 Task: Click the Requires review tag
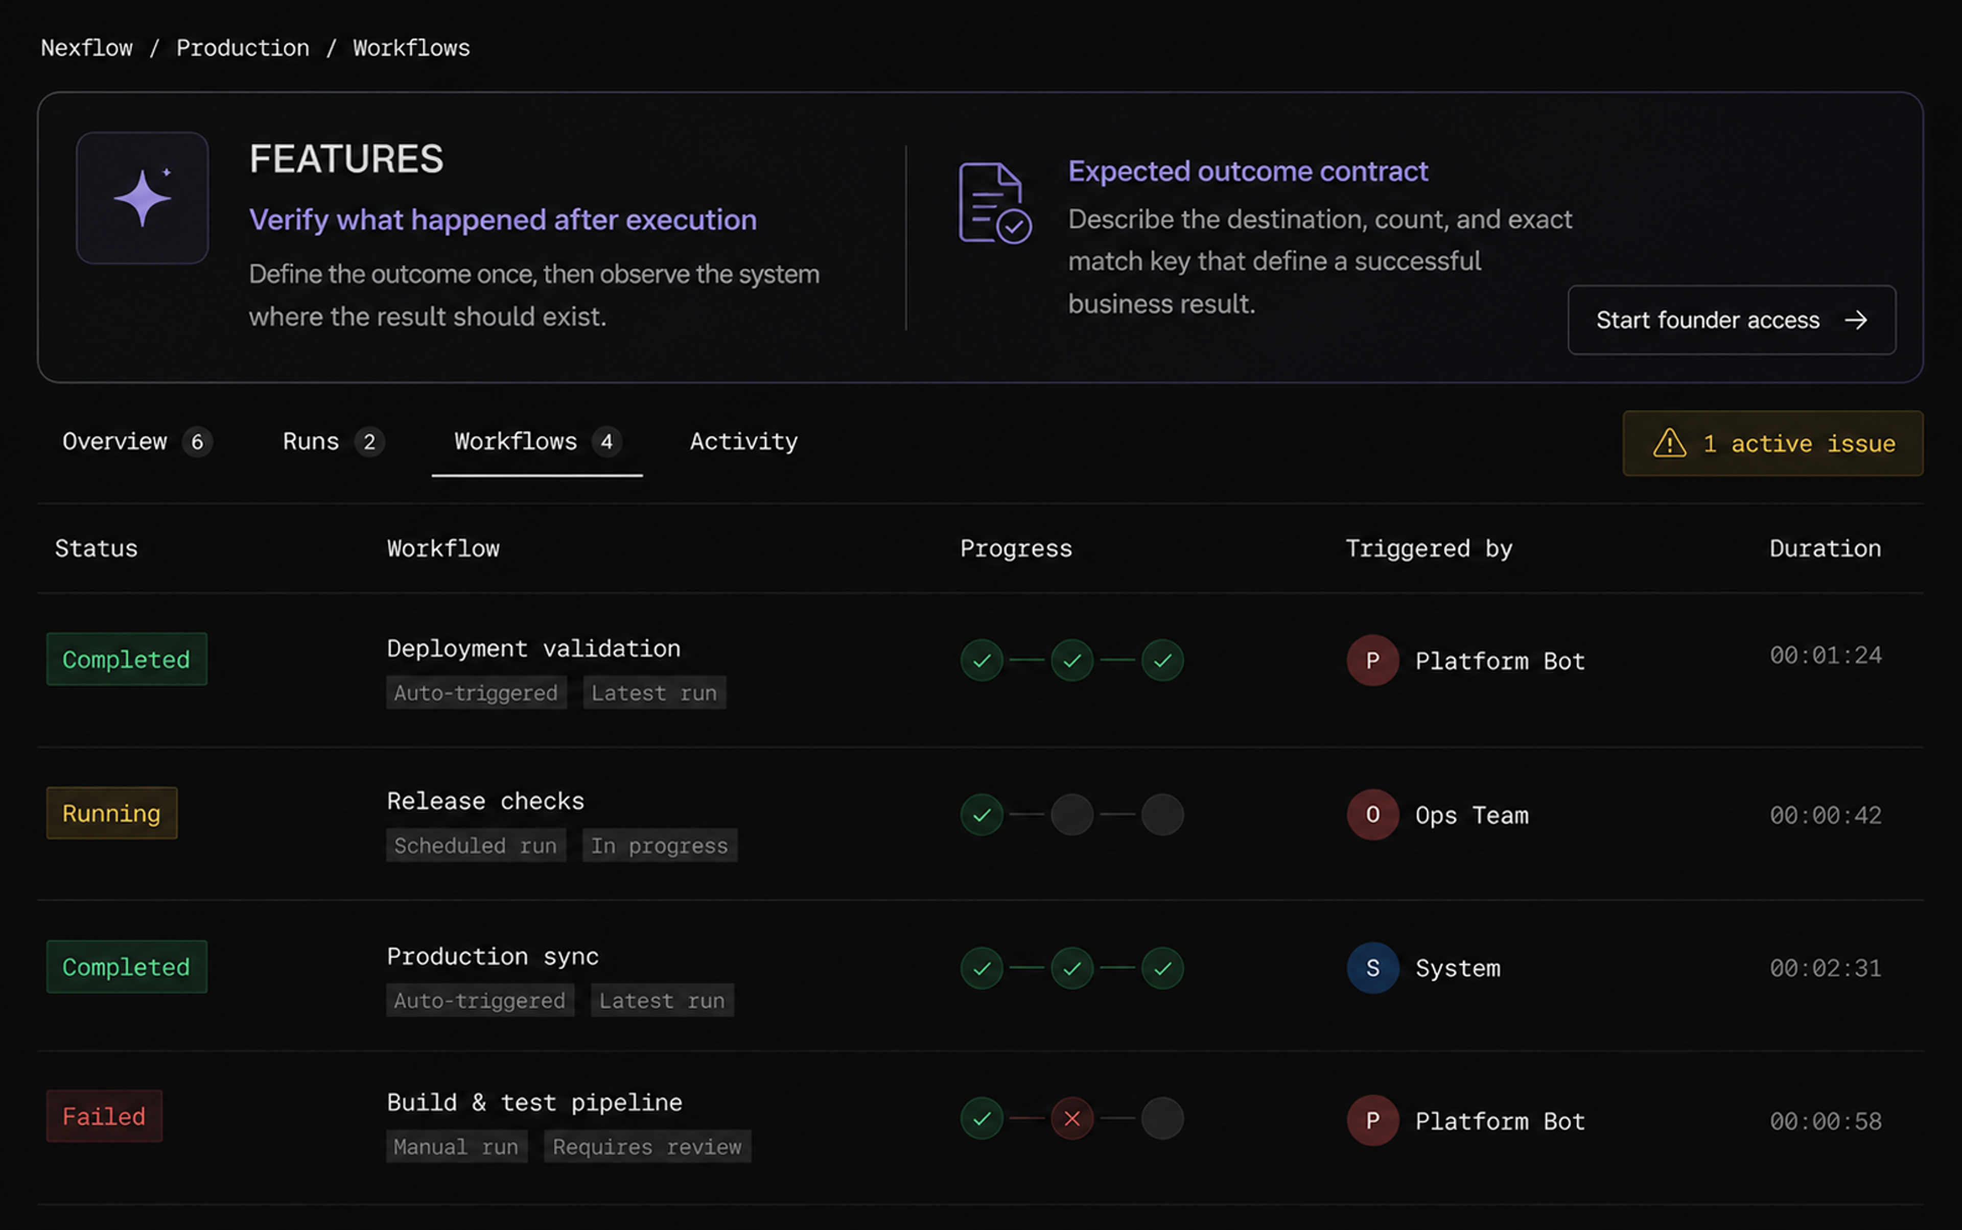click(x=647, y=1147)
